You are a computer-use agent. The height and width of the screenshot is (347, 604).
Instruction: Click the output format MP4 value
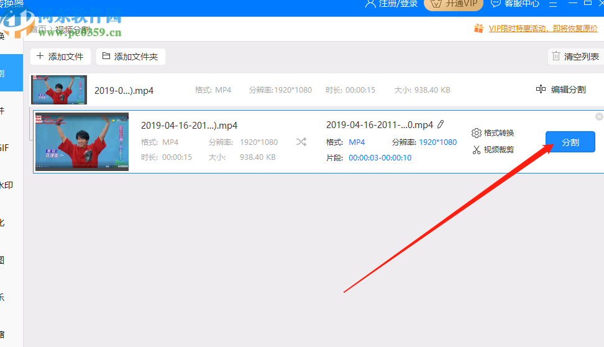[x=357, y=142]
